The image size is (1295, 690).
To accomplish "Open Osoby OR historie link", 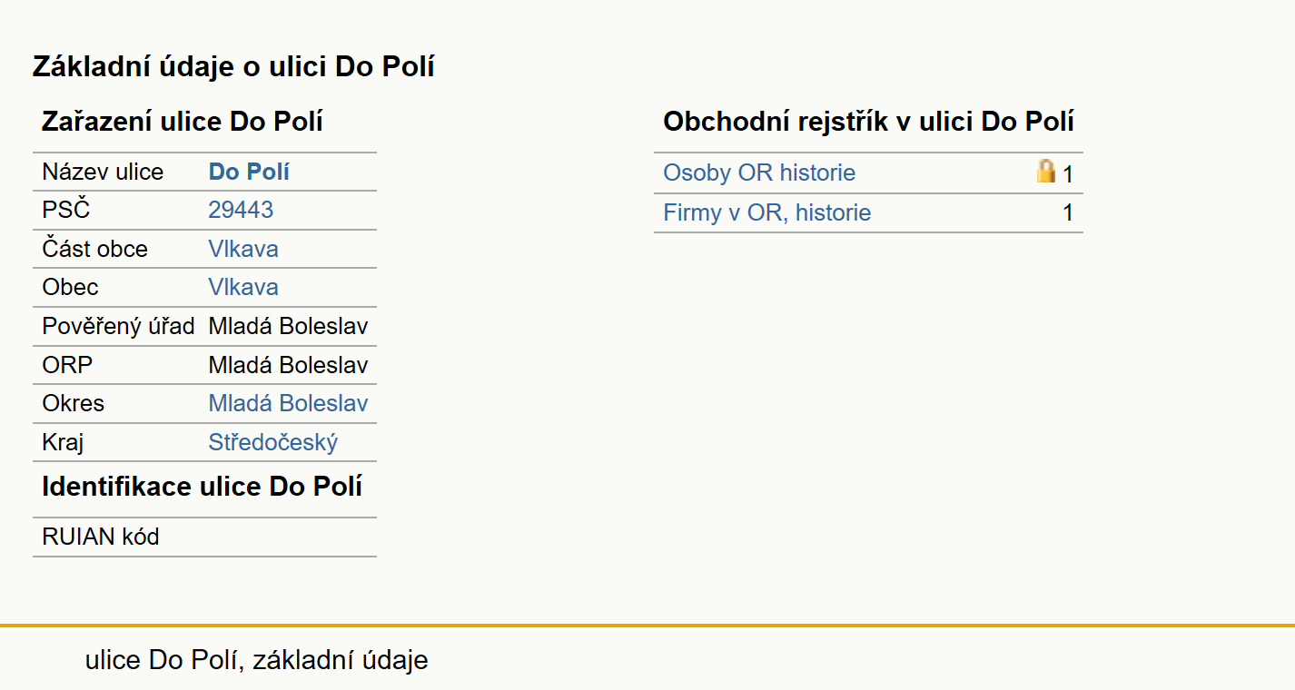I will [759, 172].
